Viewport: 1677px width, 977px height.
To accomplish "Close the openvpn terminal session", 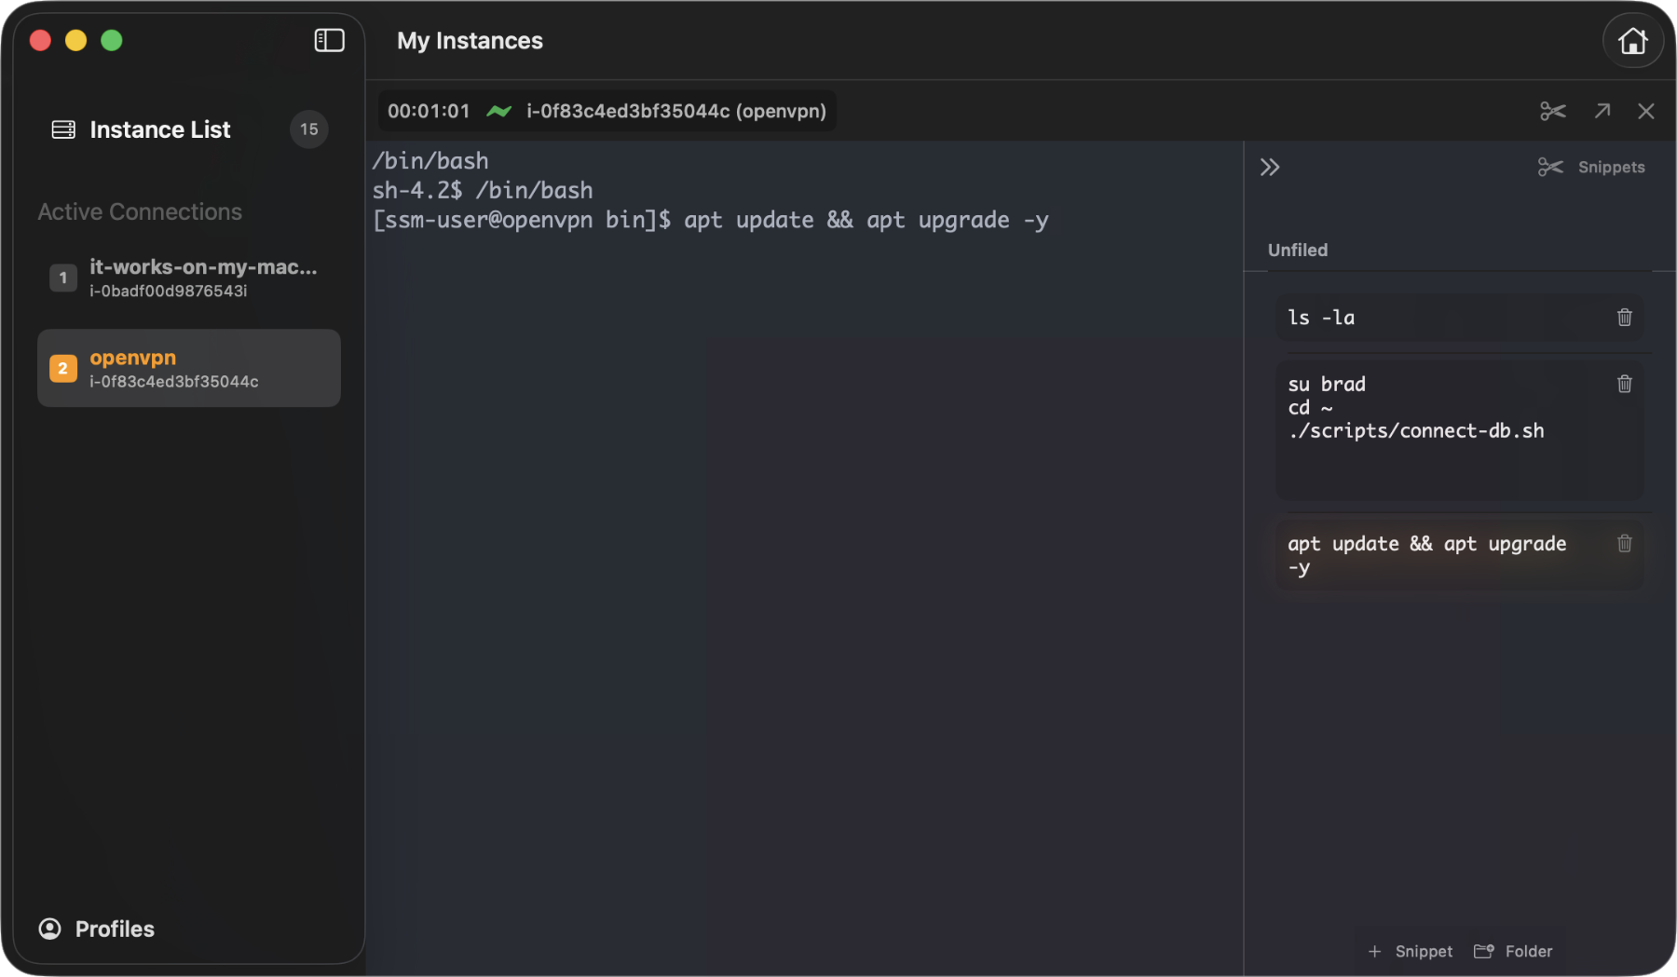I will tap(1646, 111).
